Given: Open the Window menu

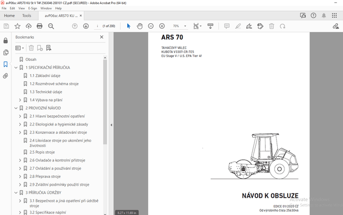Looking at the screenshot, I should pos(46,8).
